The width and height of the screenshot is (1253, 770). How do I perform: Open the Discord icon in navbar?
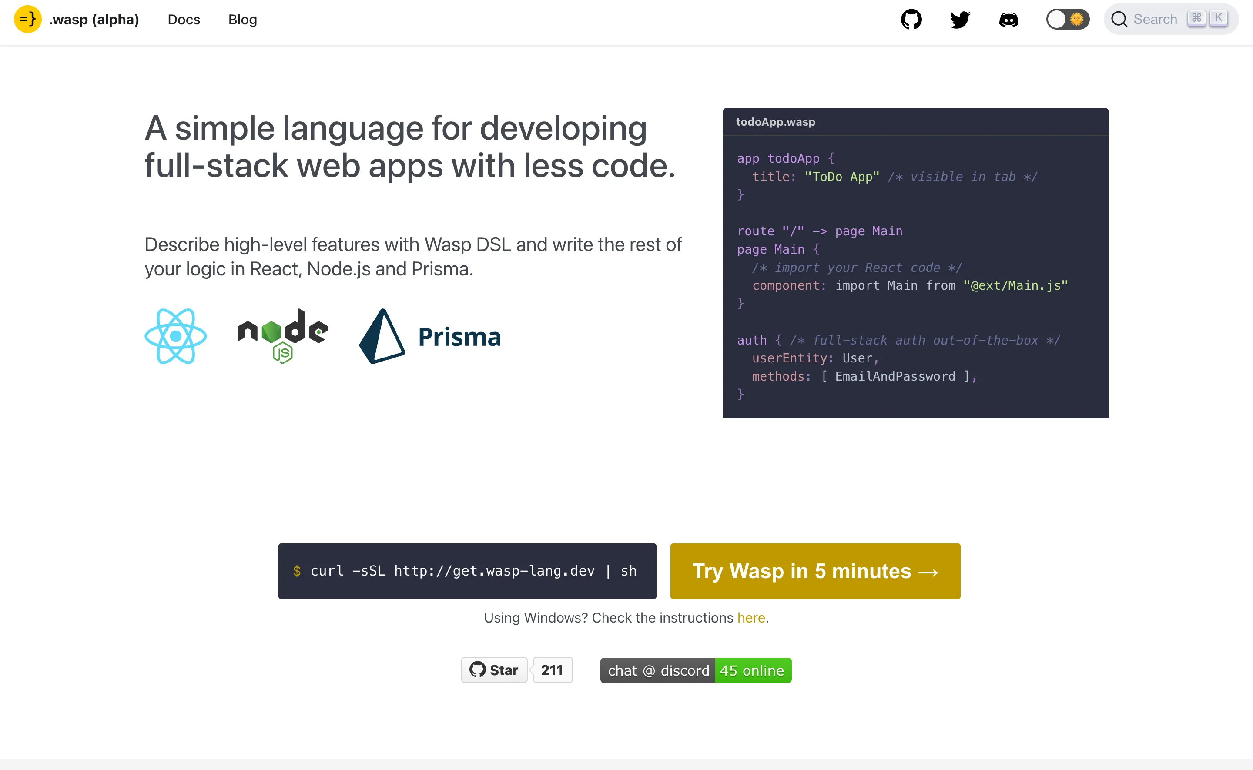(x=1008, y=19)
